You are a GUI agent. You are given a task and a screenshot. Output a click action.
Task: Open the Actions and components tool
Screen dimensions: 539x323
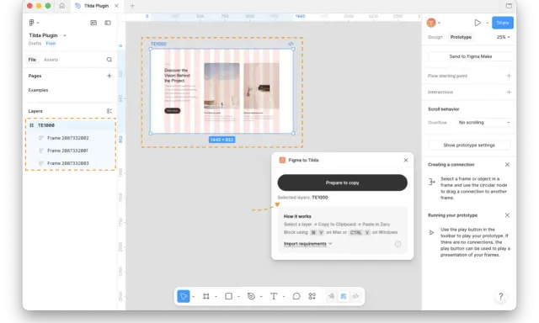tap(312, 296)
